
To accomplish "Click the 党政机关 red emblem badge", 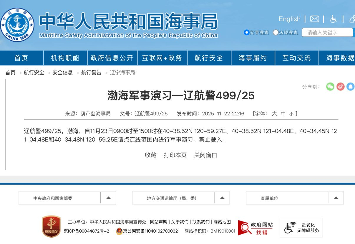I will pyautogui.click(x=51, y=226).
